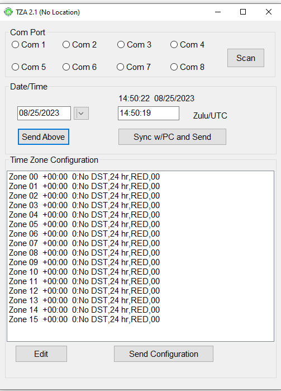Send the date and time above
The image size is (281, 391).
click(44, 136)
